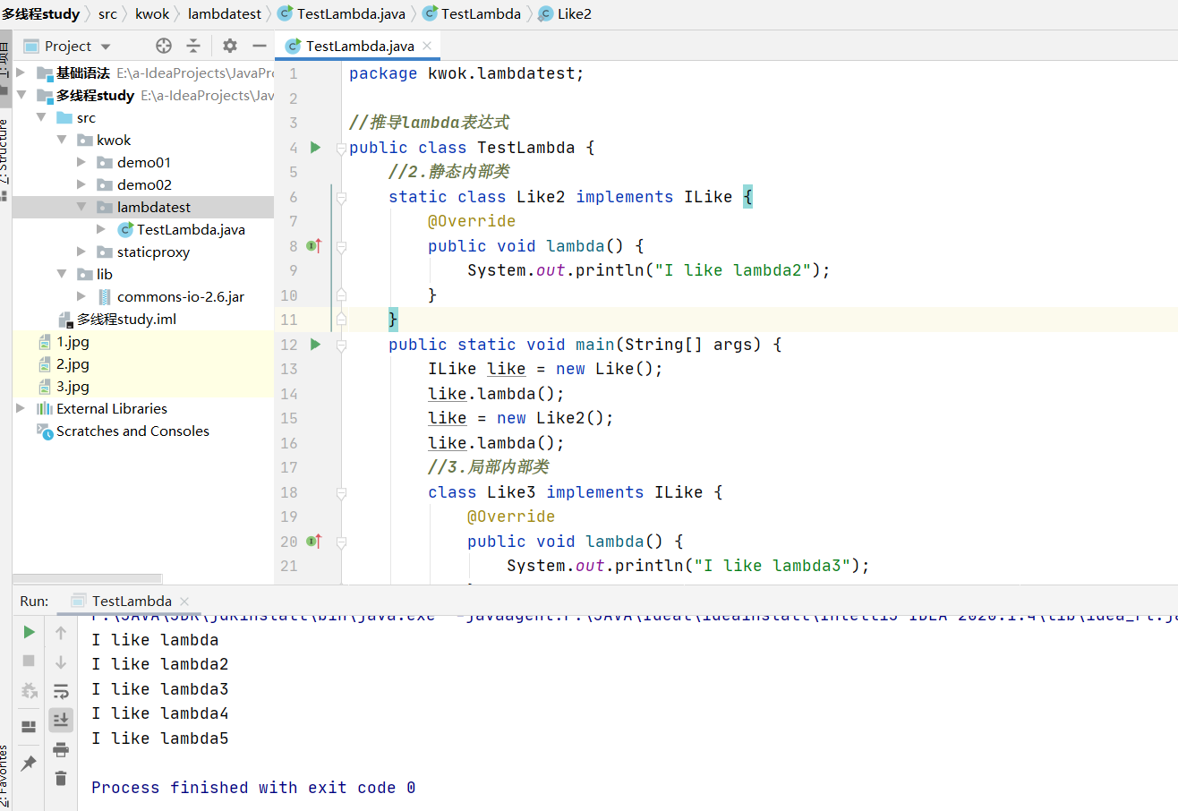This screenshot has width=1178, height=811.
Task: Expand the demo02 package
Action: tap(81, 184)
